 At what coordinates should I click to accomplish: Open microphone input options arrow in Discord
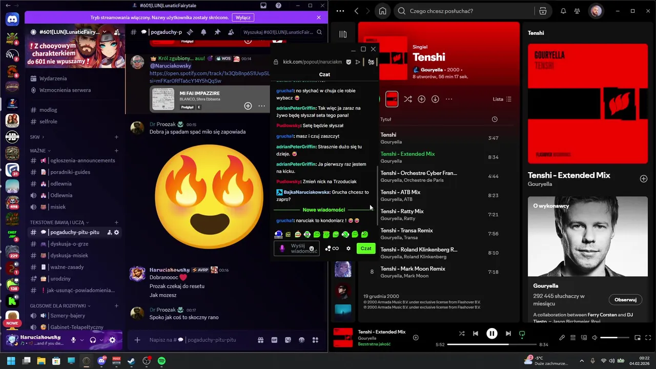[81, 340]
